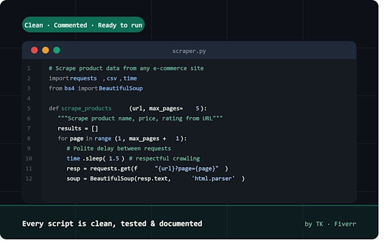This screenshot has height=245, width=384.
Task: Click the green window dot
Action: pos(57,50)
